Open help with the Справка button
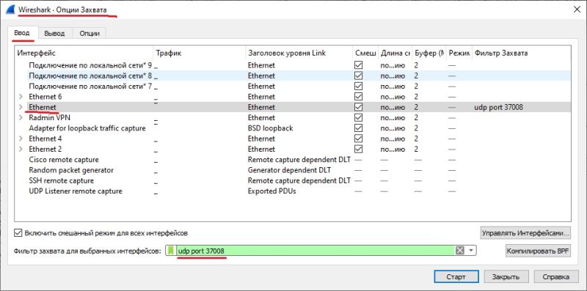The height and width of the screenshot is (291, 587). 556,277
